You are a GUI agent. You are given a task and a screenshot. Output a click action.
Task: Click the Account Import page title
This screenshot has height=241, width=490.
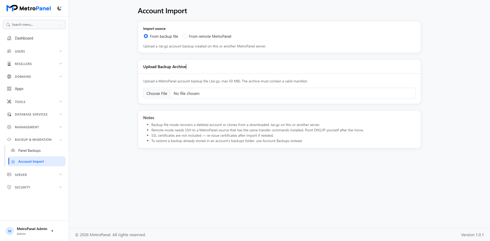(162, 11)
